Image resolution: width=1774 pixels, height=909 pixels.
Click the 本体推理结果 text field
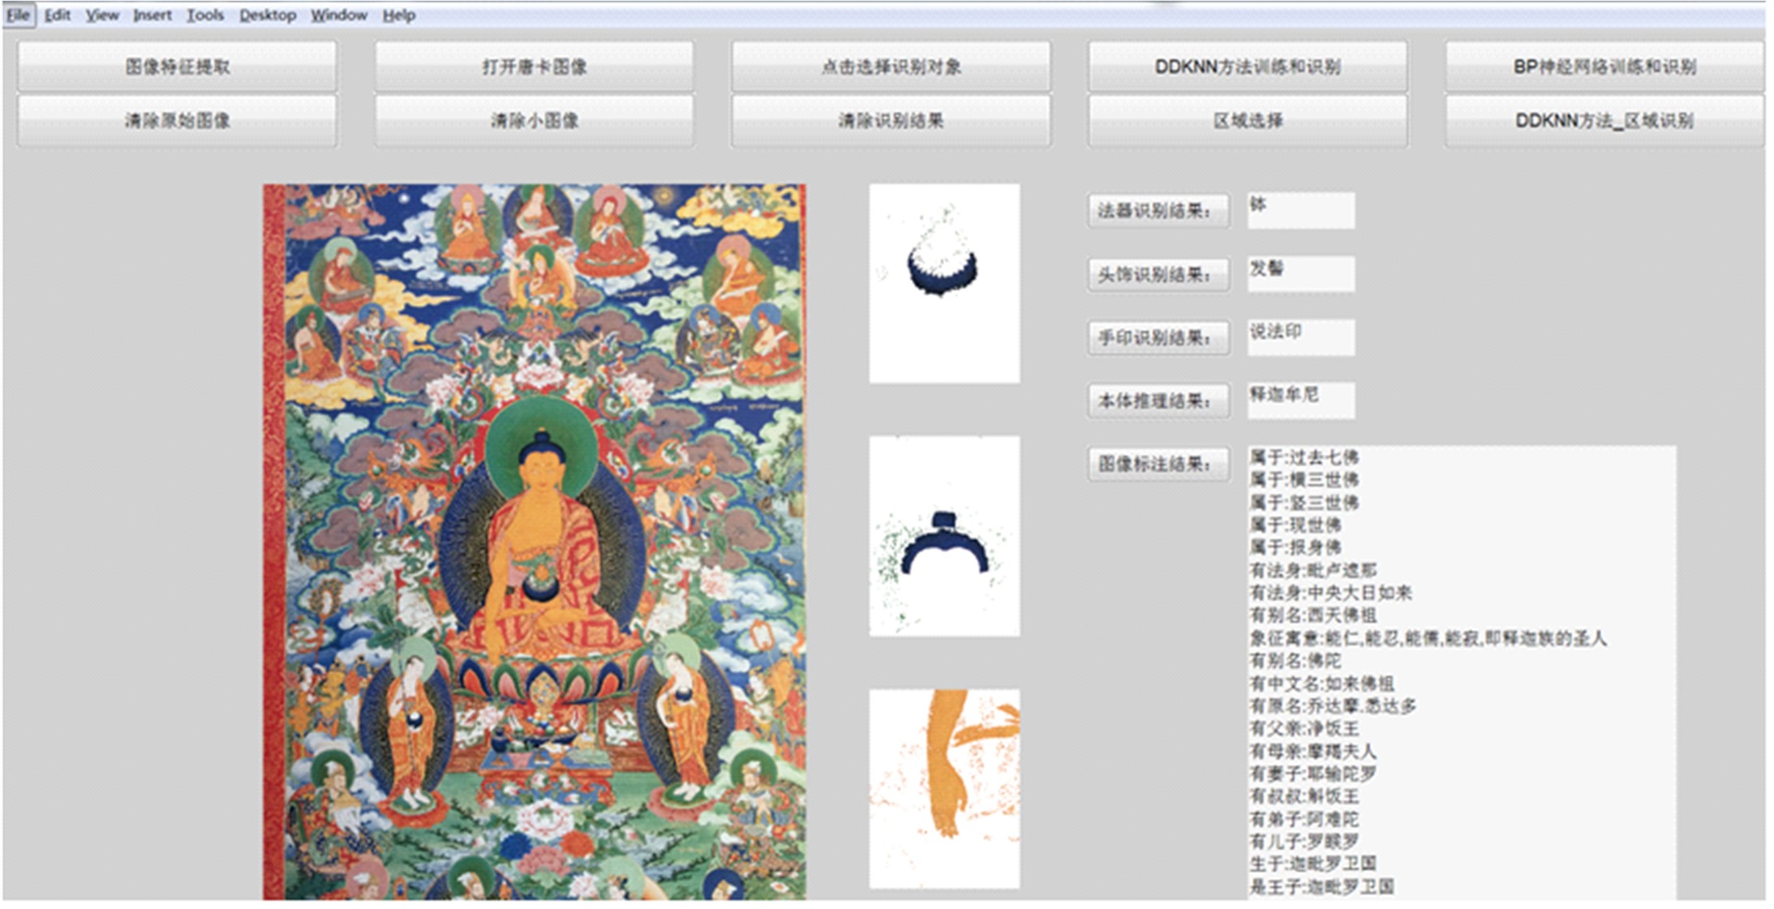(1300, 401)
